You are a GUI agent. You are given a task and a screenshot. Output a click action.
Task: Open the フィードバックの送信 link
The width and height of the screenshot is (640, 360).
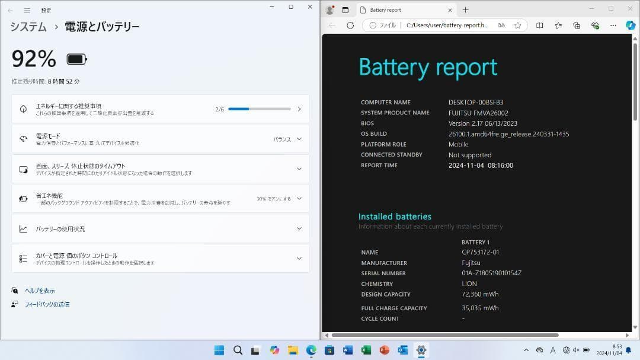(x=46, y=304)
